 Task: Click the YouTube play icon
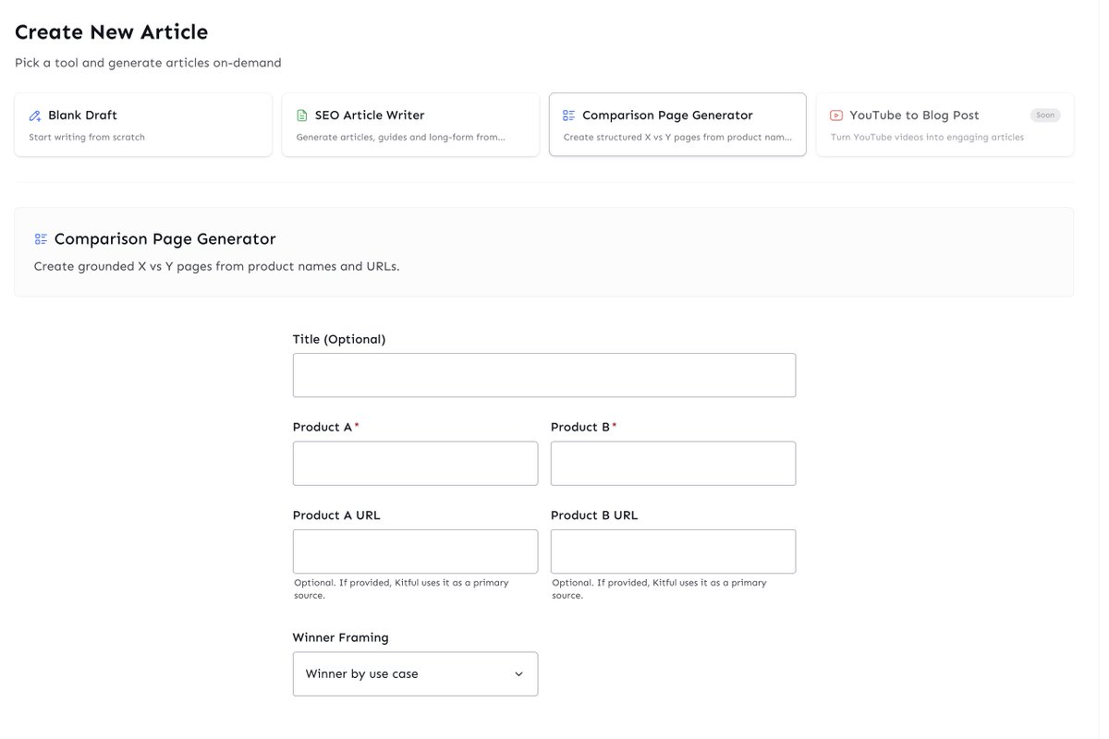836,115
